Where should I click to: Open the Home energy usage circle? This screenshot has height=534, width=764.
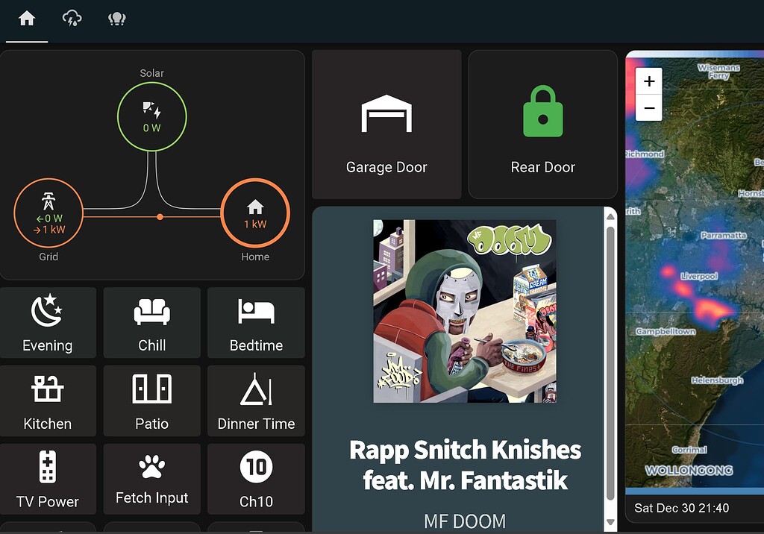[255, 213]
